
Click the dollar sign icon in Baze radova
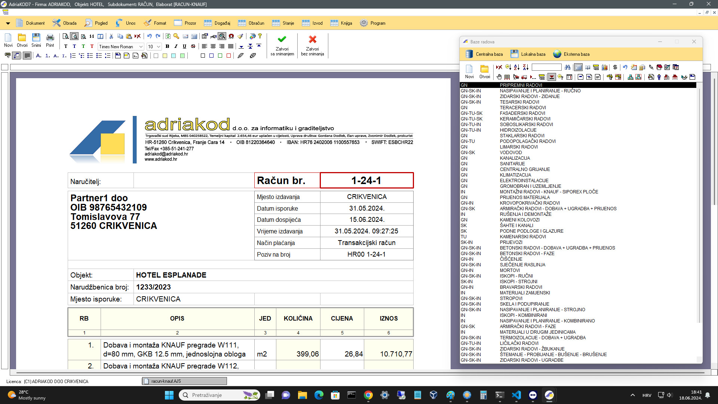[615, 67]
